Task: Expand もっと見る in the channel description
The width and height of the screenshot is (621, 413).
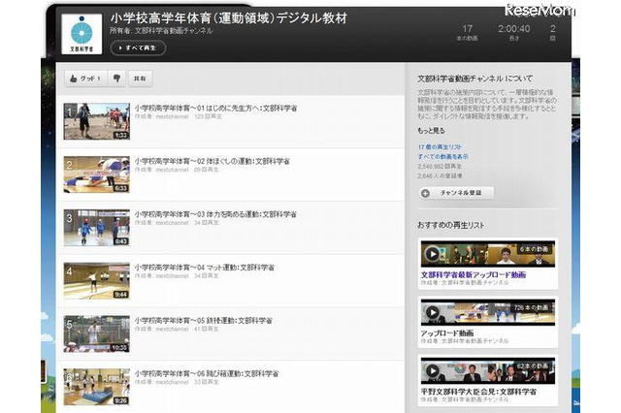Action: (x=431, y=131)
